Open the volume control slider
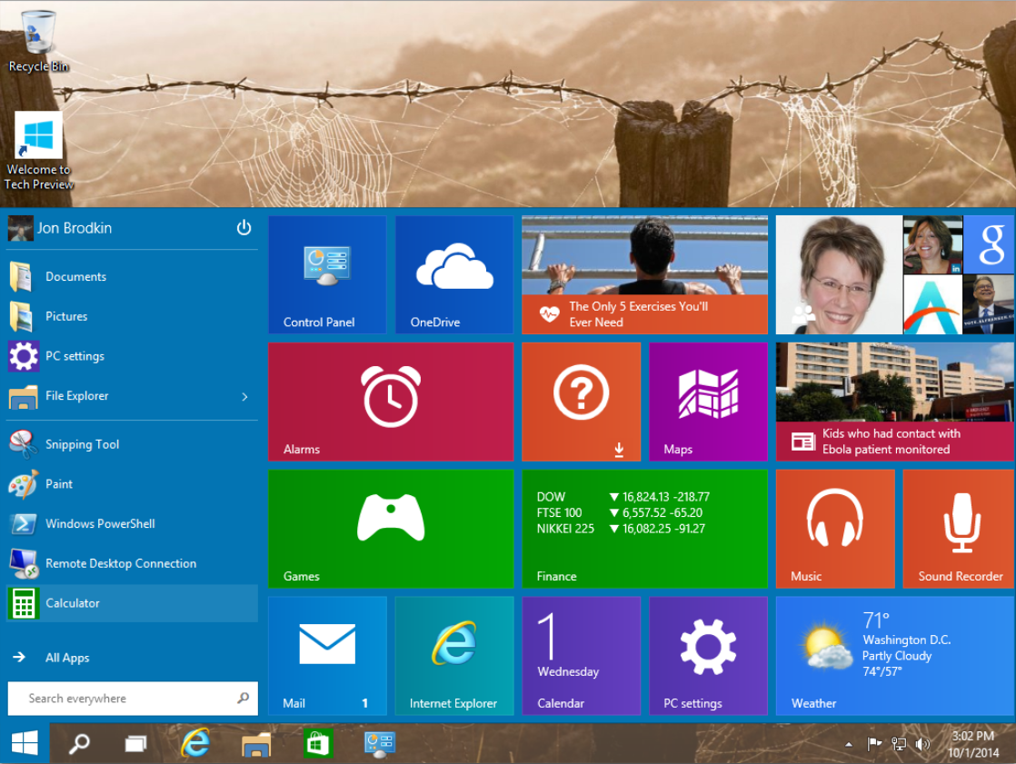 click(x=922, y=743)
